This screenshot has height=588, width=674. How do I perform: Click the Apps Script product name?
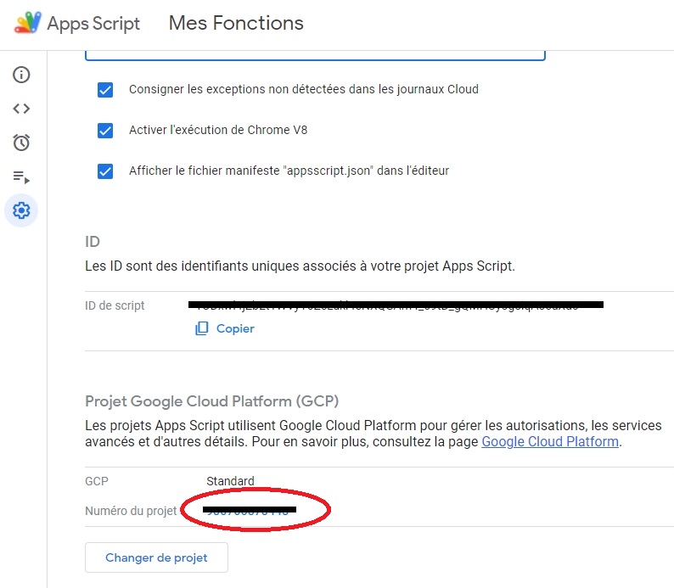click(x=93, y=24)
